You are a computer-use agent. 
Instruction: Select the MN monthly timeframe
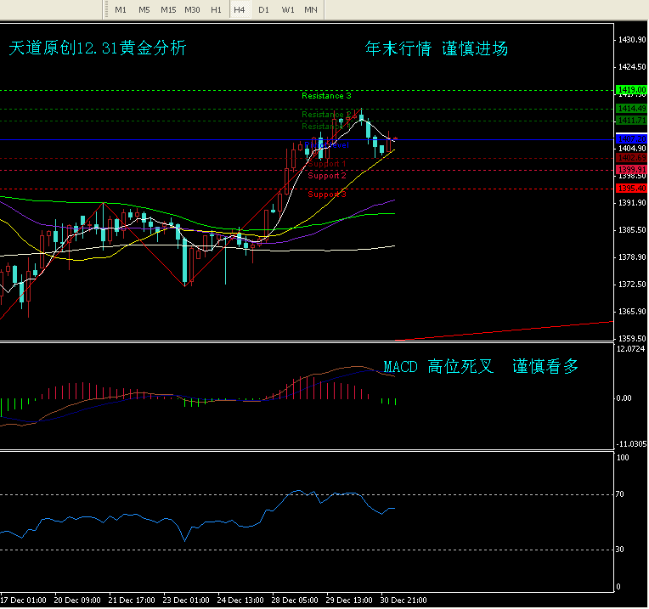click(x=312, y=9)
